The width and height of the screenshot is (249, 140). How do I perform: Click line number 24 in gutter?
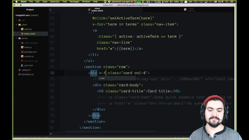coord(52,24)
